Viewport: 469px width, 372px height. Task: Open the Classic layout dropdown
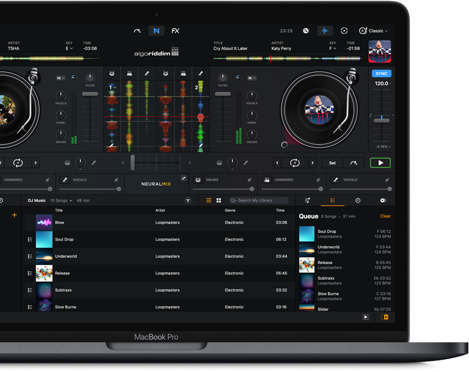point(374,31)
